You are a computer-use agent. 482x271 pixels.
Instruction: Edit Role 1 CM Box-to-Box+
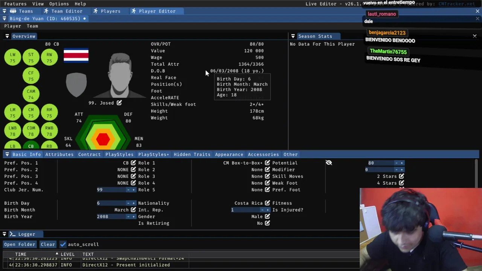pos(267,163)
